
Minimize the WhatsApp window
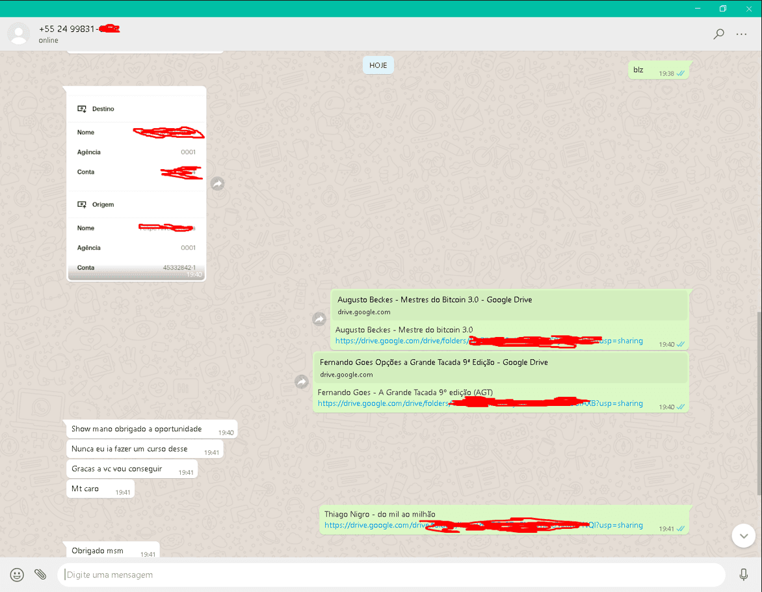[x=698, y=8]
